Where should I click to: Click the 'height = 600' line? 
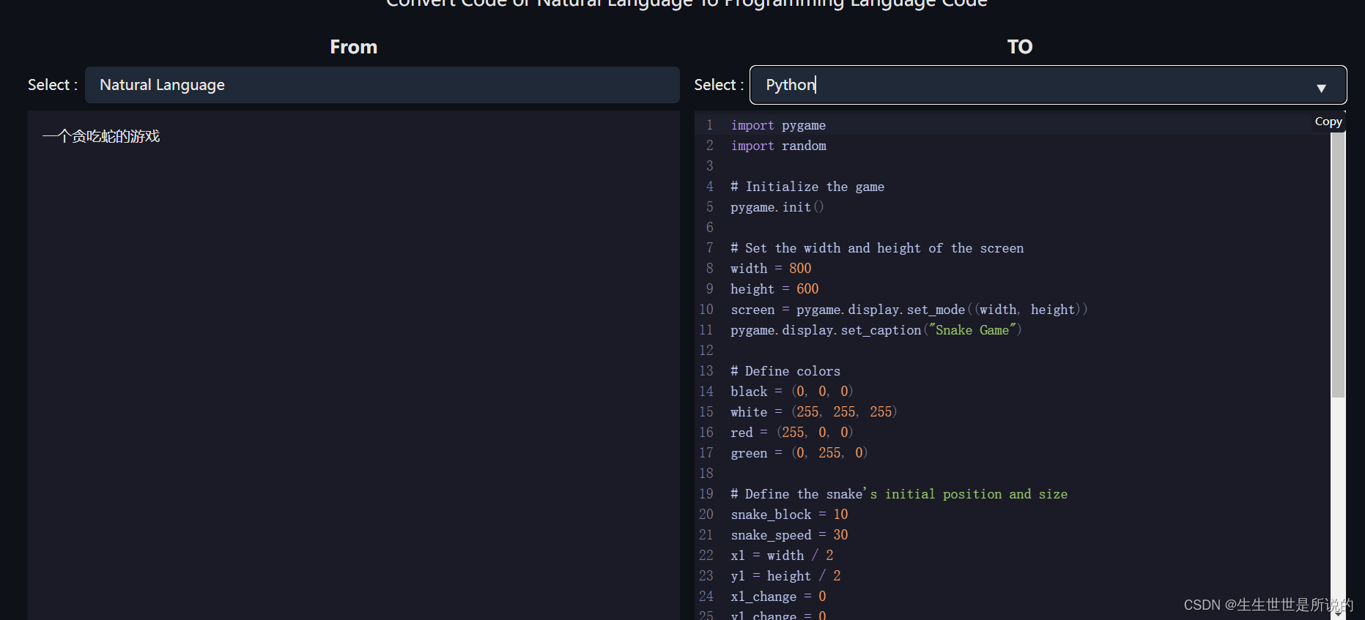pyautogui.click(x=774, y=289)
